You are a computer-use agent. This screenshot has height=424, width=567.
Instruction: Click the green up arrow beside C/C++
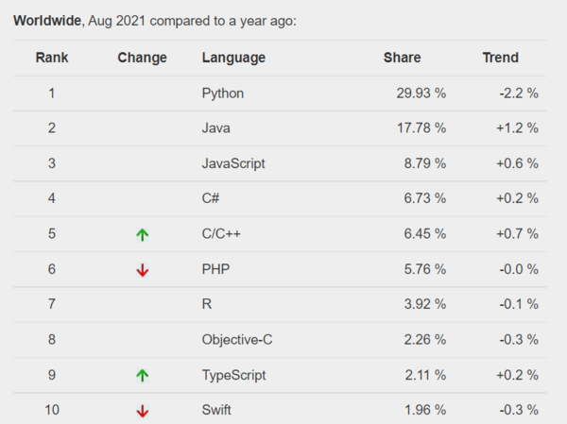(143, 234)
